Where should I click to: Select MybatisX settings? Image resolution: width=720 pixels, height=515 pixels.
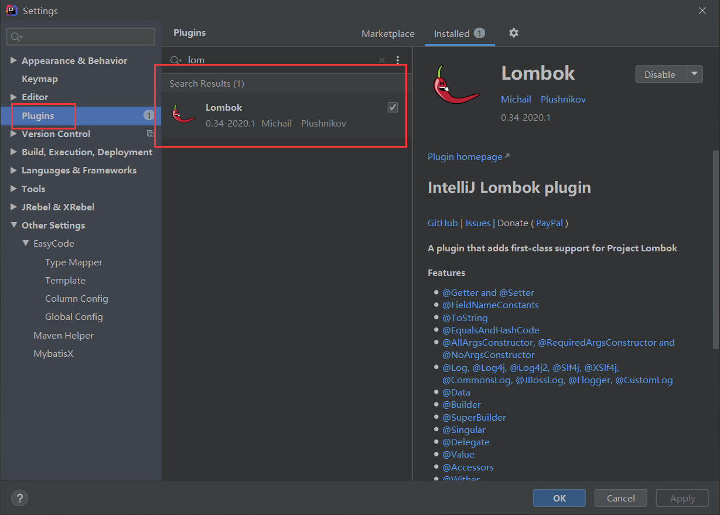53,353
